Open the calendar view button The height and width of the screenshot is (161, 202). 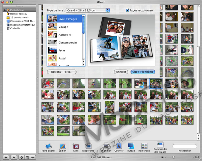point(27,157)
